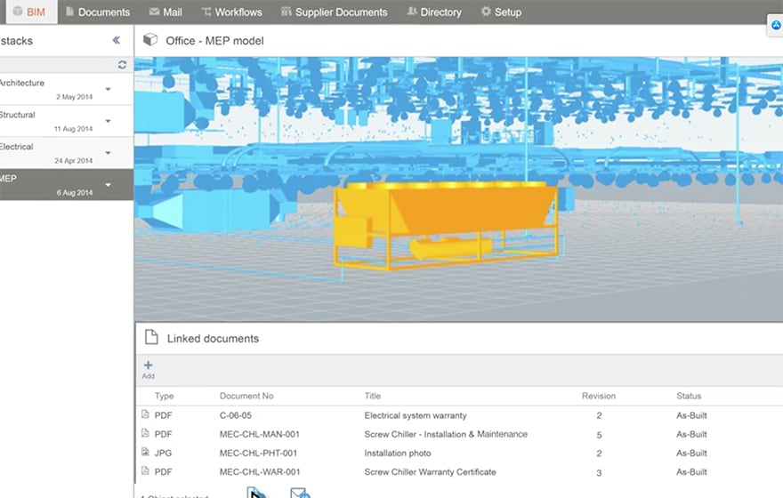Open the Setup tab
Image resolution: width=783 pixels, height=498 pixels.
[x=501, y=12]
